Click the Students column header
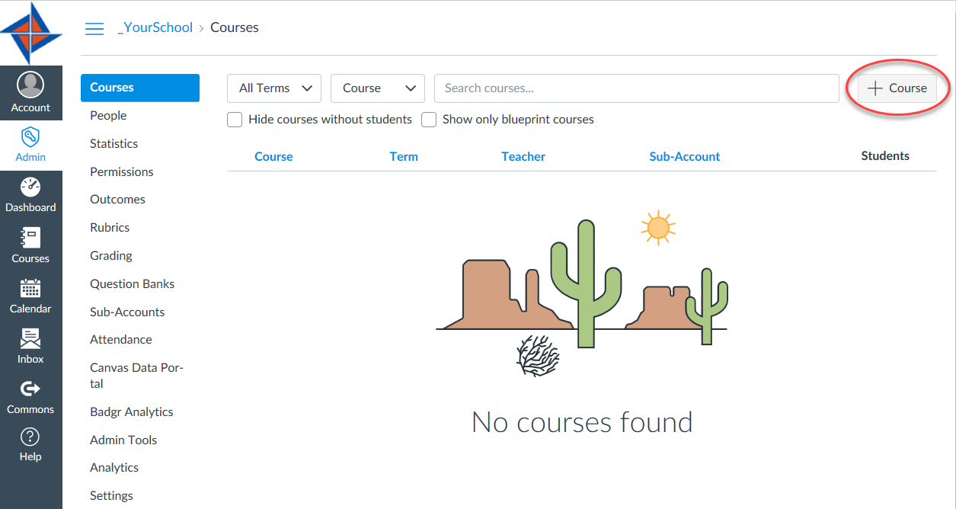 [x=885, y=156]
